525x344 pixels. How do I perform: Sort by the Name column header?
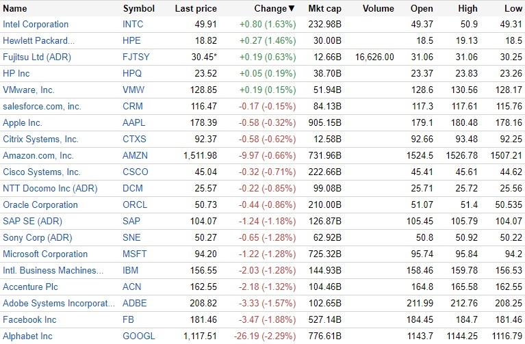(x=15, y=9)
